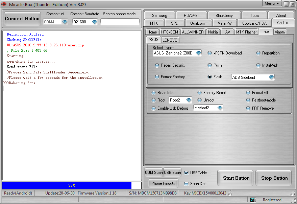Screen dimensions: 297x204
Task: Select the Push radio button
Action: (209, 65)
